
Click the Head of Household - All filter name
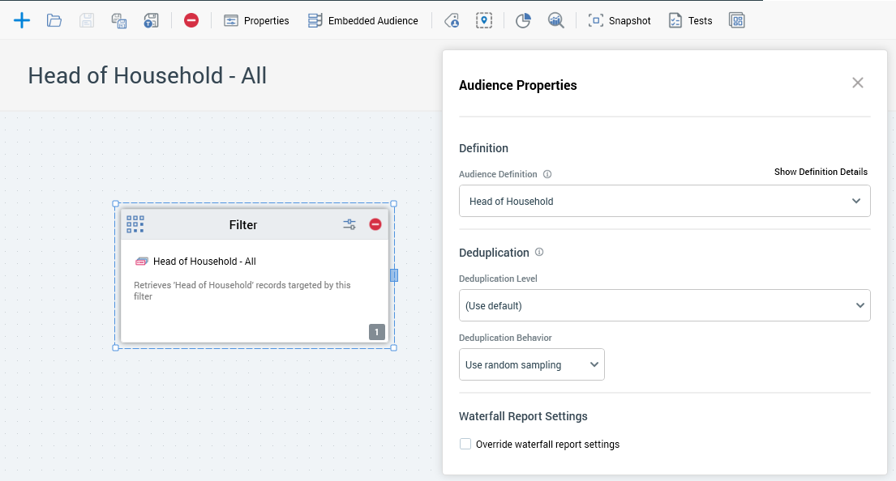(x=204, y=262)
